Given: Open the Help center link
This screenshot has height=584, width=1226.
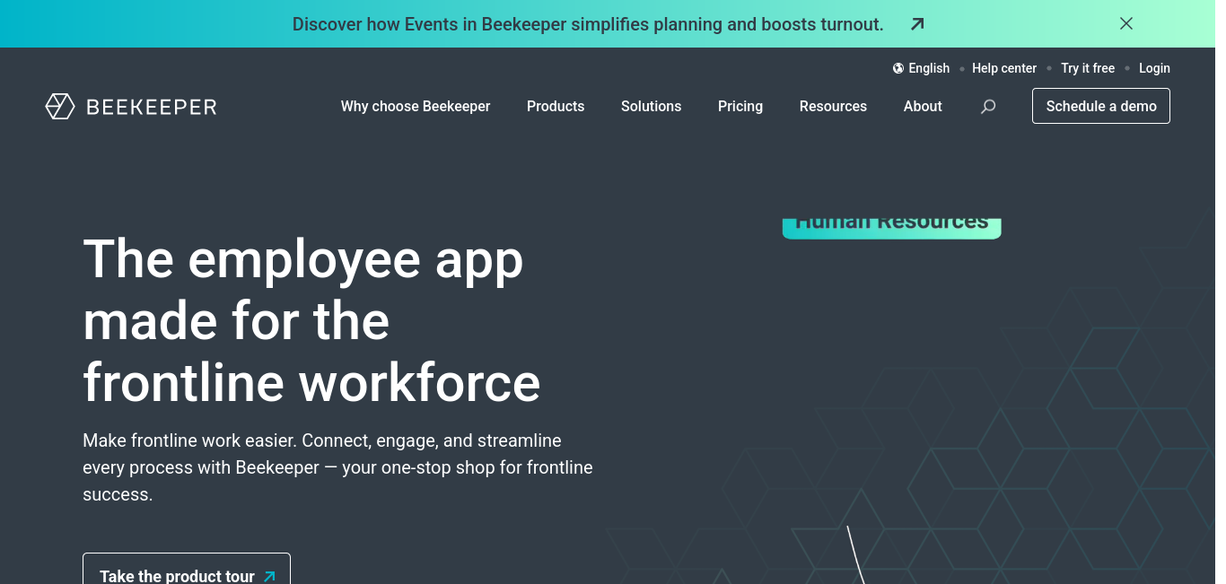Looking at the screenshot, I should tap(1004, 68).
